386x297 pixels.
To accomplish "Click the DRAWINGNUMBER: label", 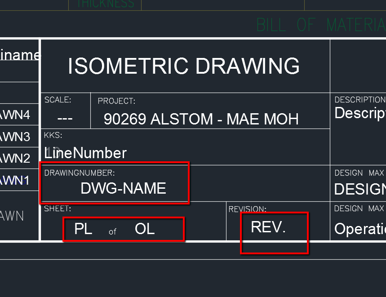I will pyautogui.click(x=80, y=173).
